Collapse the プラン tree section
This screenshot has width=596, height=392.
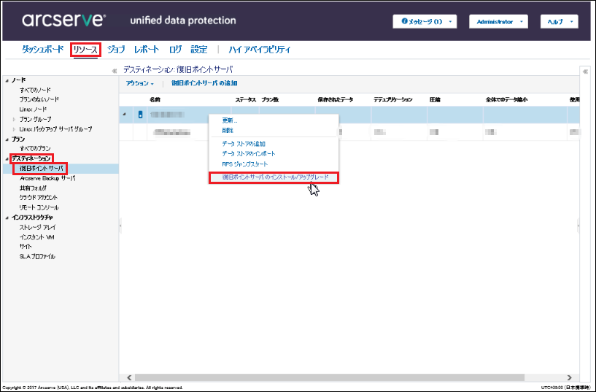pos(7,139)
